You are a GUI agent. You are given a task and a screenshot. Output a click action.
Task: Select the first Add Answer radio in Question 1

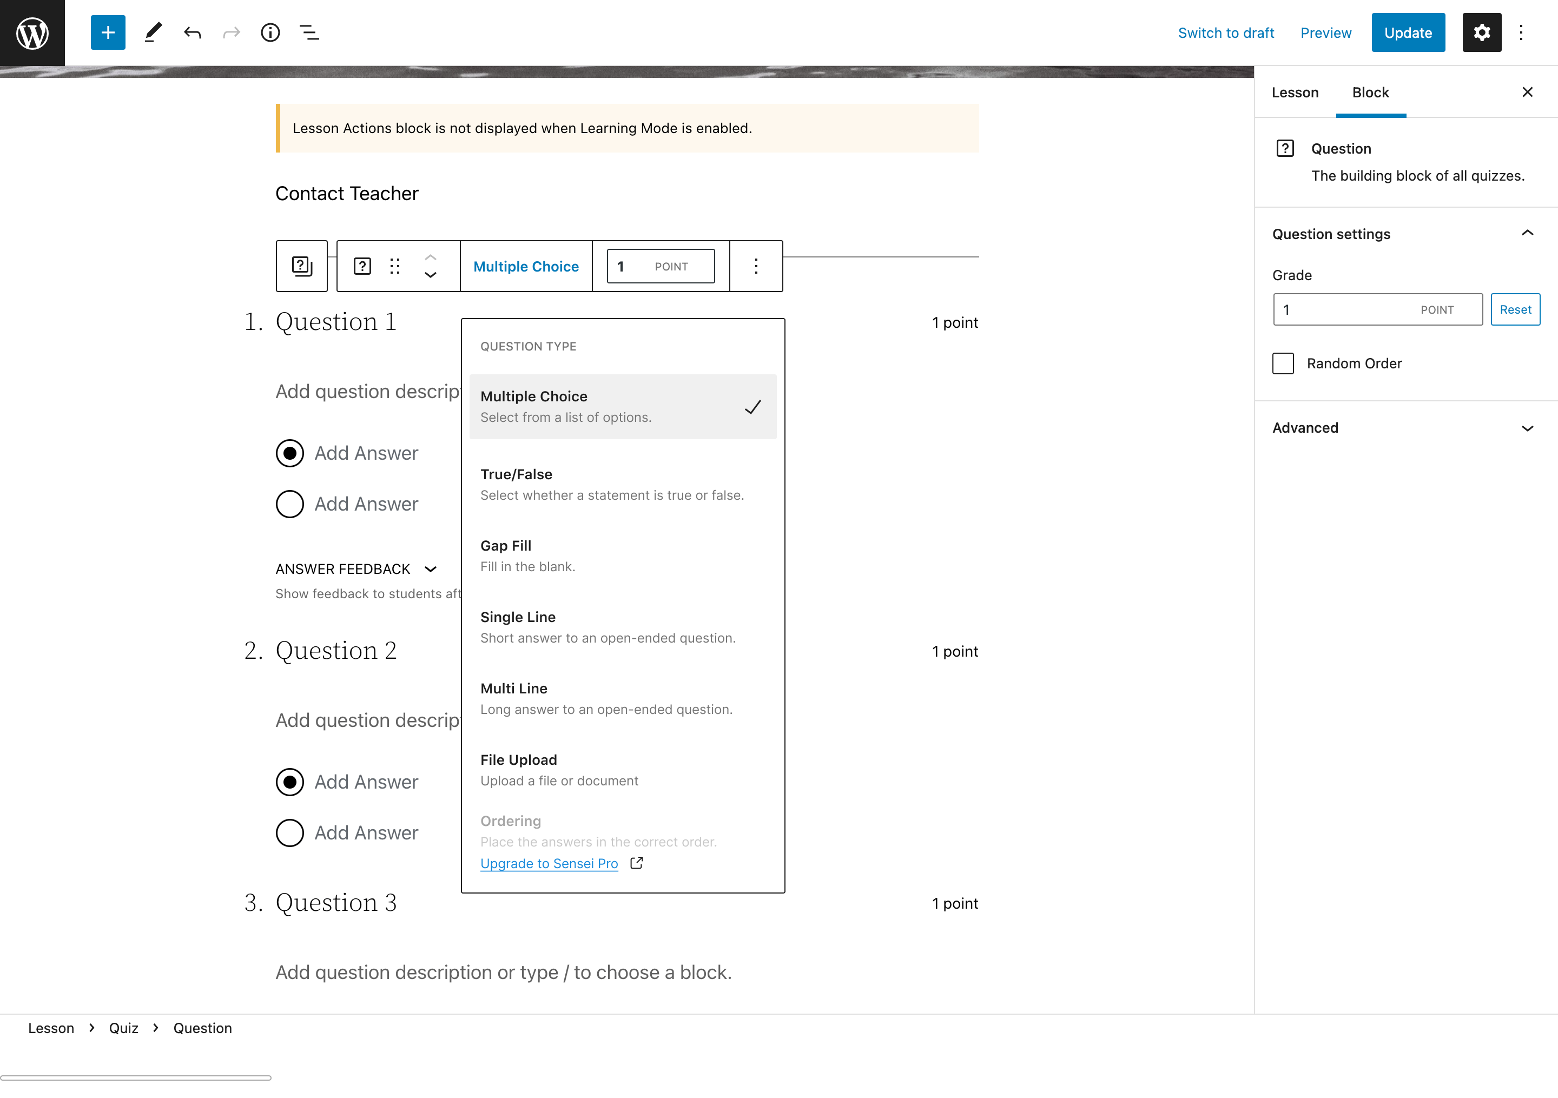290,453
